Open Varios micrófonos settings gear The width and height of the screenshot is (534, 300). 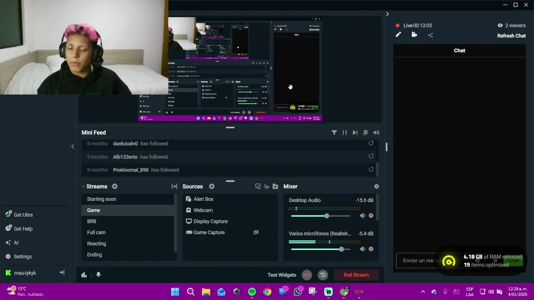click(x=371, y=249)
